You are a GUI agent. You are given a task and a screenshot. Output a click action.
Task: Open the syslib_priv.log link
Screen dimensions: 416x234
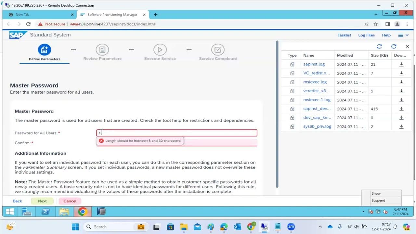click(317, 126)
